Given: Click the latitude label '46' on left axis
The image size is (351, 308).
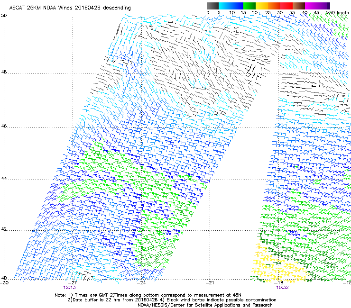Looking at the screenshot, I should tap(4, 126).
